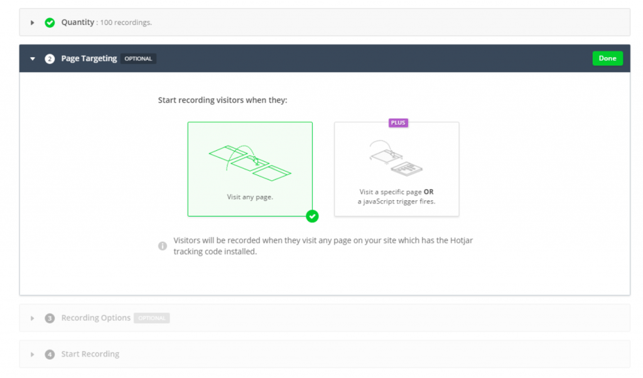Click the step 3 number circle
Screen dimensions: 643x378
coord(50,318)
